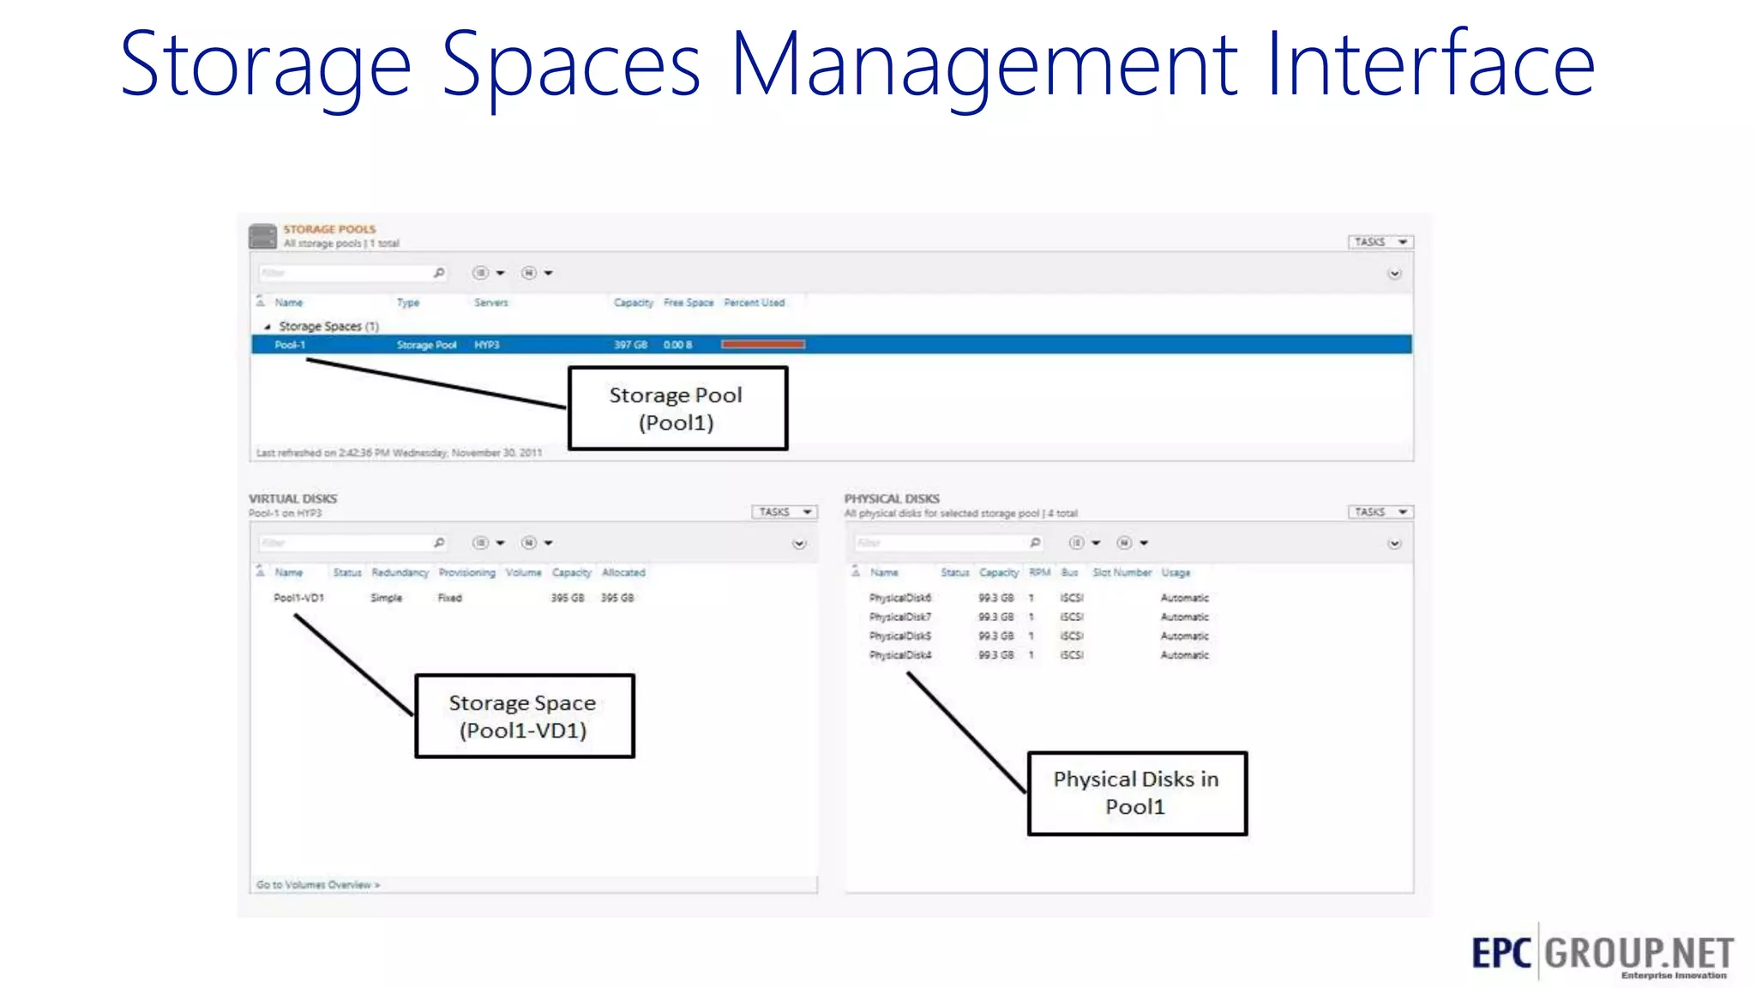Sort storage pools by Type column

coord(408,303)
